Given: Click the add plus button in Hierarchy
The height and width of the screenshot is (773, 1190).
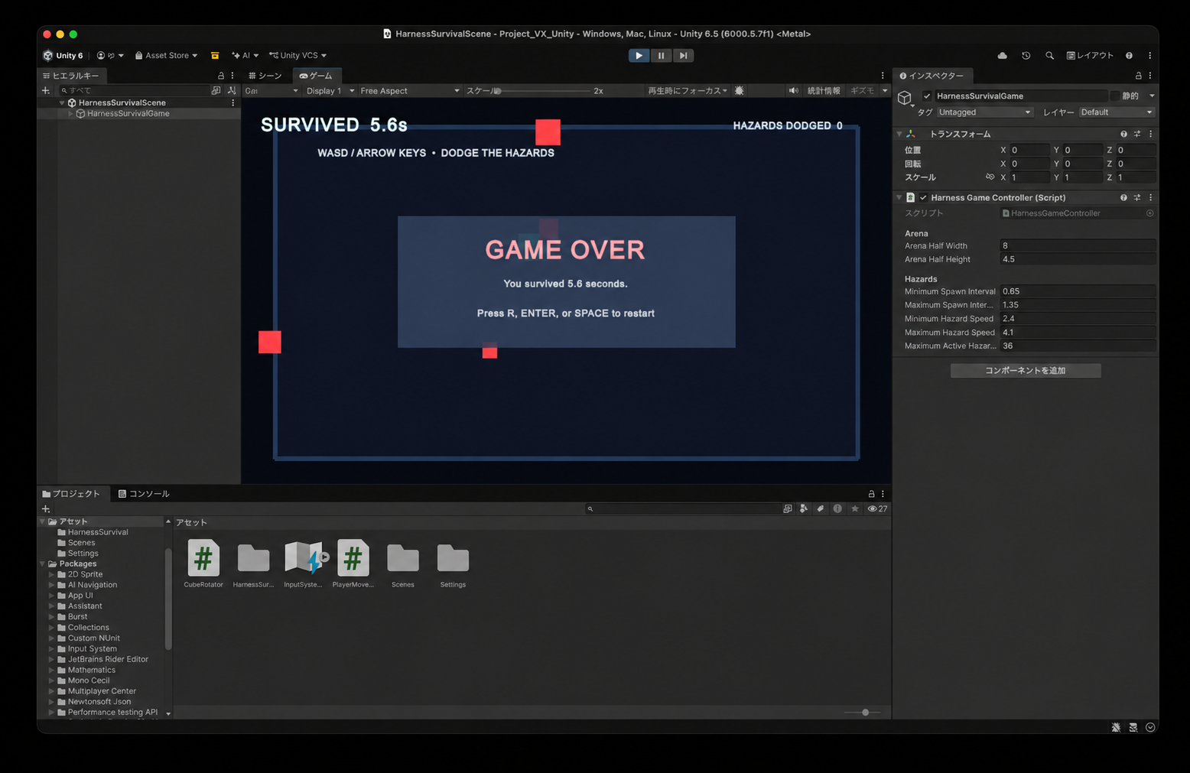Looking at the screenshot, I should coord(45,90).
